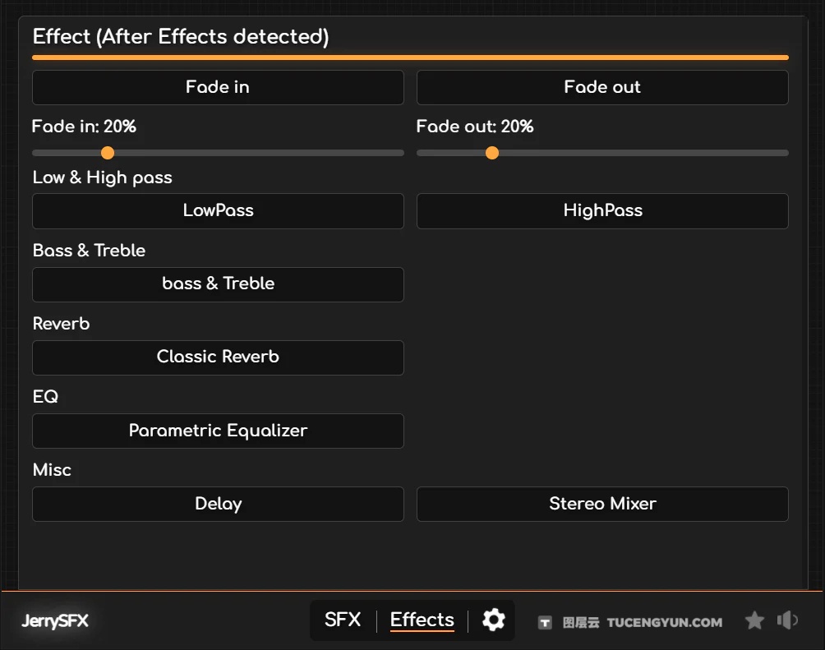This screenshot has width=825, height=650.
Task: Open the settings gear icon
Action: coord(494,620)
